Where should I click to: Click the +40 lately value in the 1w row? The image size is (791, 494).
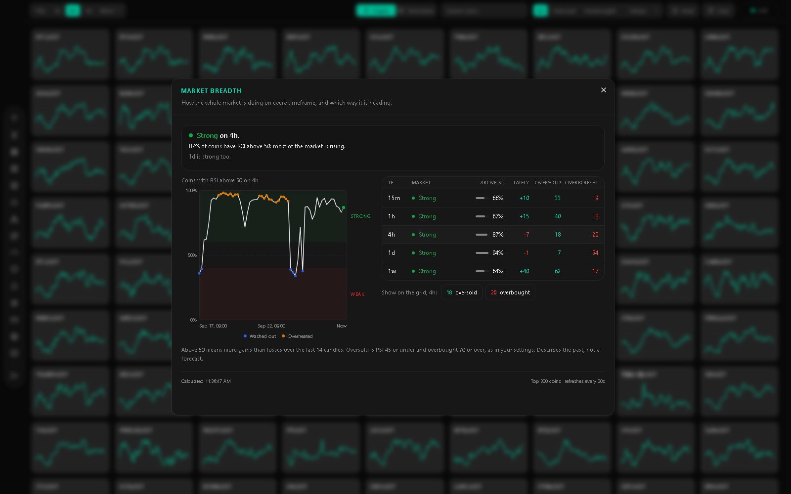click(x=525, y=271)
